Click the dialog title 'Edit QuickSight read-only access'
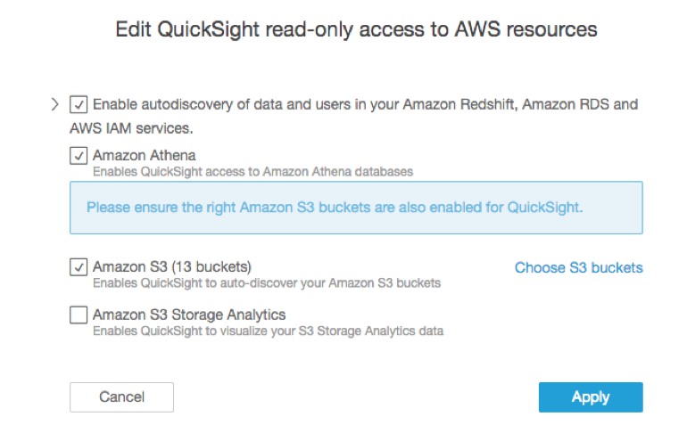687x425 pixels. point(356,29)
